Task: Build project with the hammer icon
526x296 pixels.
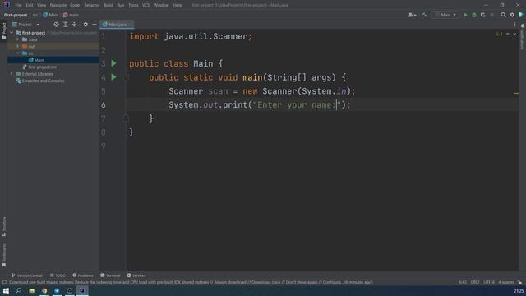Action: pos(424,15)
